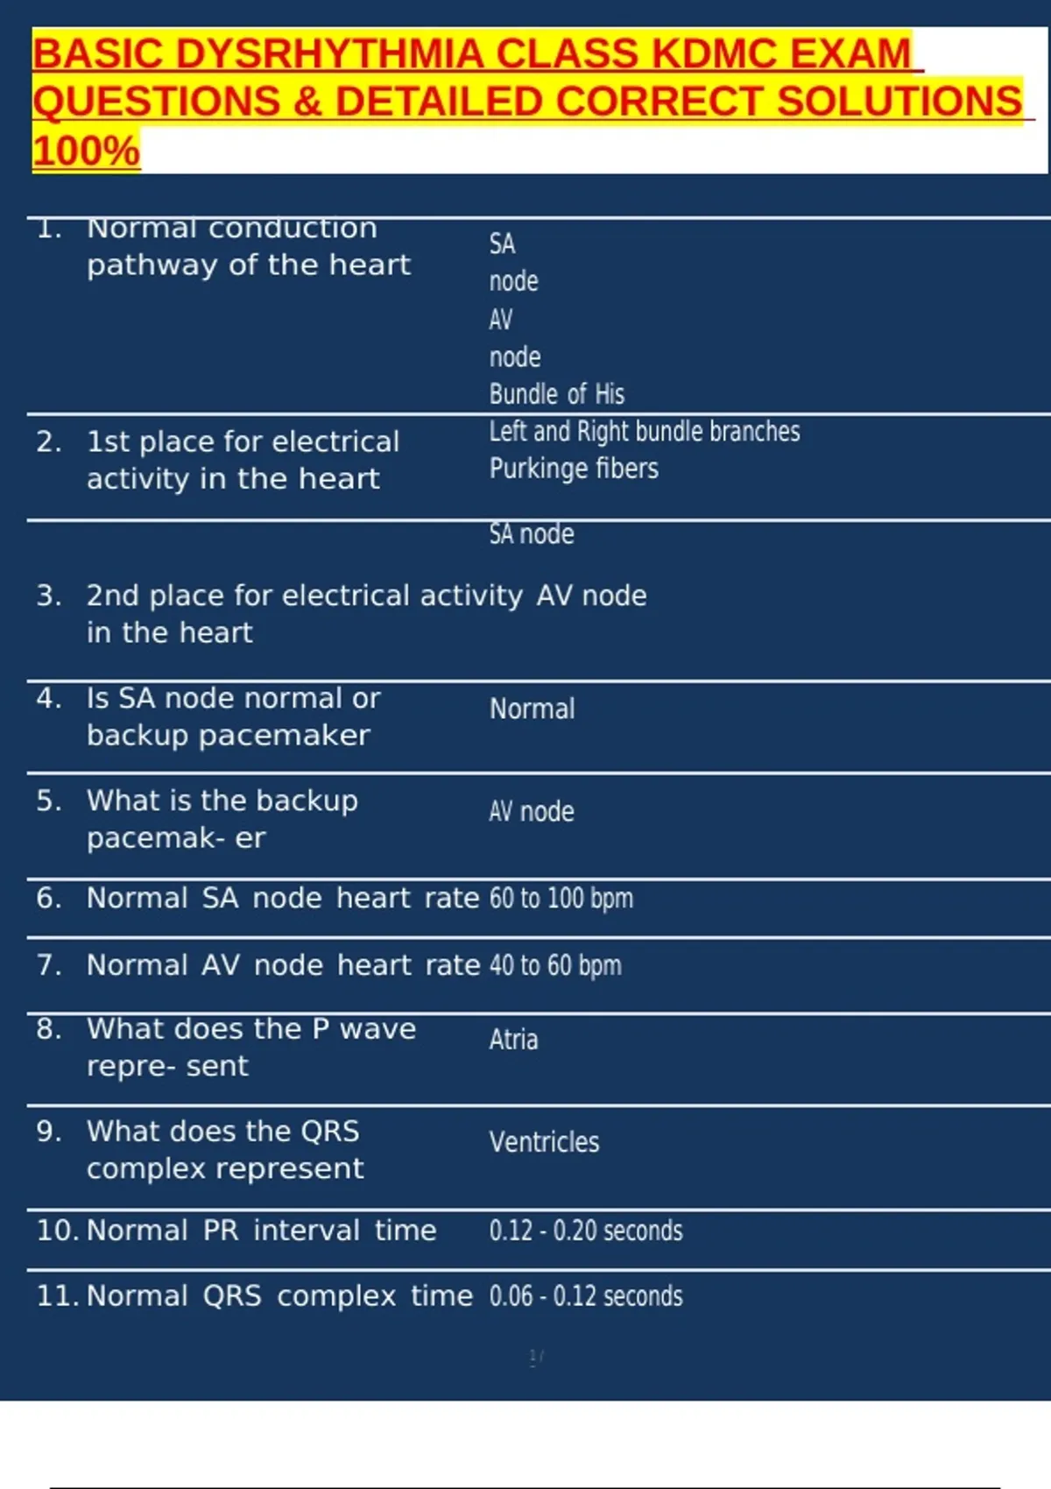Screen dimensions: 1051x1489
Task: Click the 'Bundle of His' answer line
Action: 556,394
